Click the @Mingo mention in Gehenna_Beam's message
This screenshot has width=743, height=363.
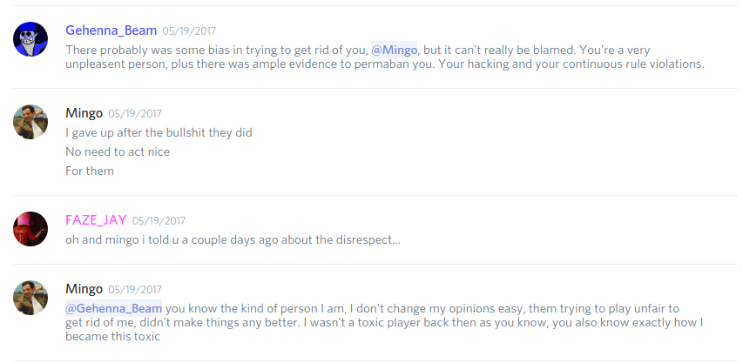click(x=395, y=50)
